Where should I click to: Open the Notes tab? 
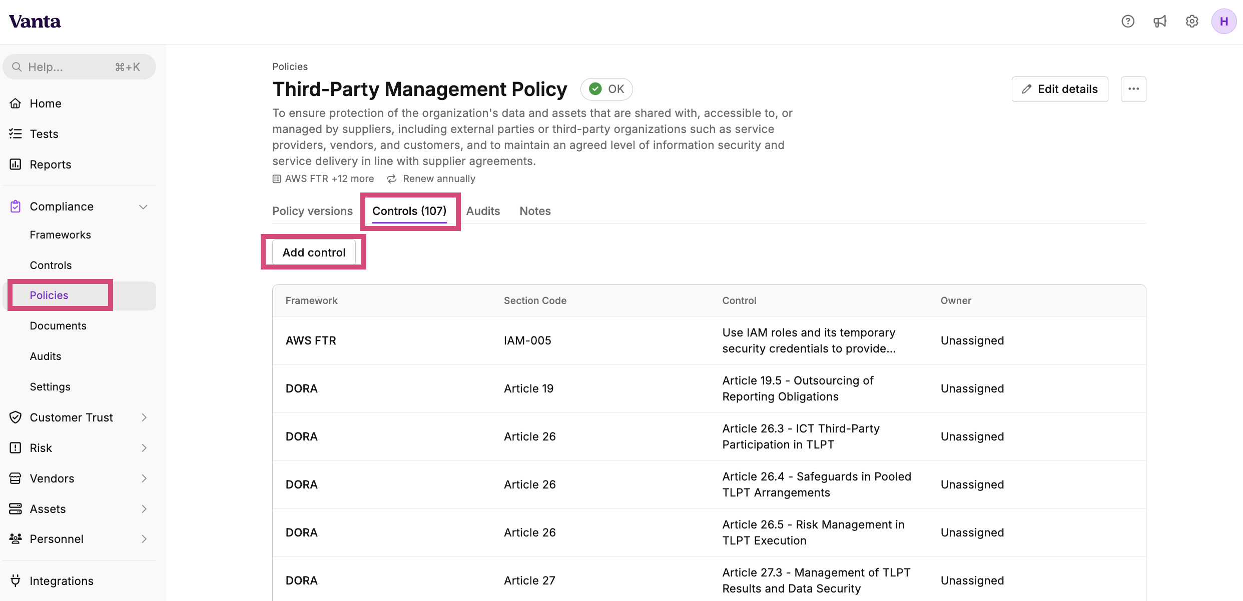(x=535, y=211)
